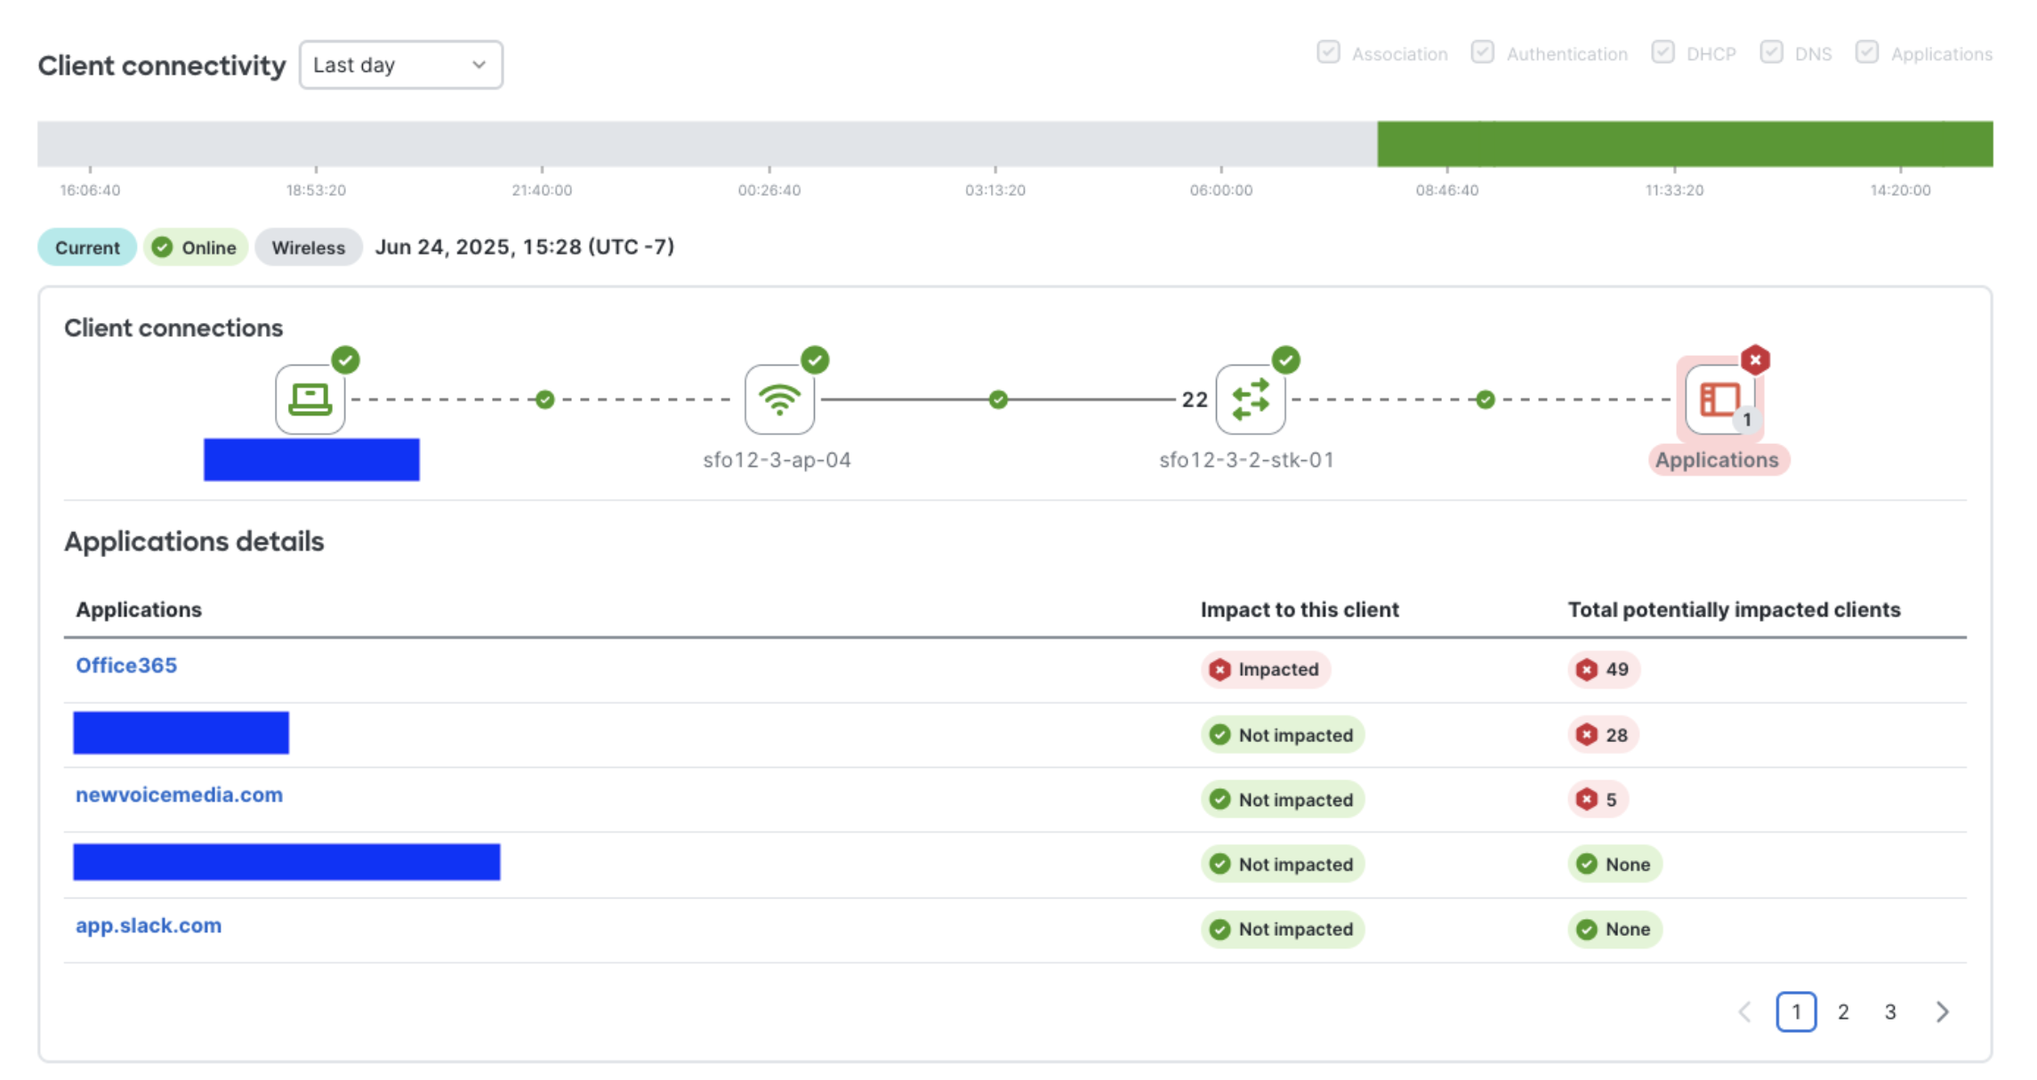This screenshot has width=2037, height=1080.
Task: Click the Impacted status icon for Office365
Action: 1220,670
